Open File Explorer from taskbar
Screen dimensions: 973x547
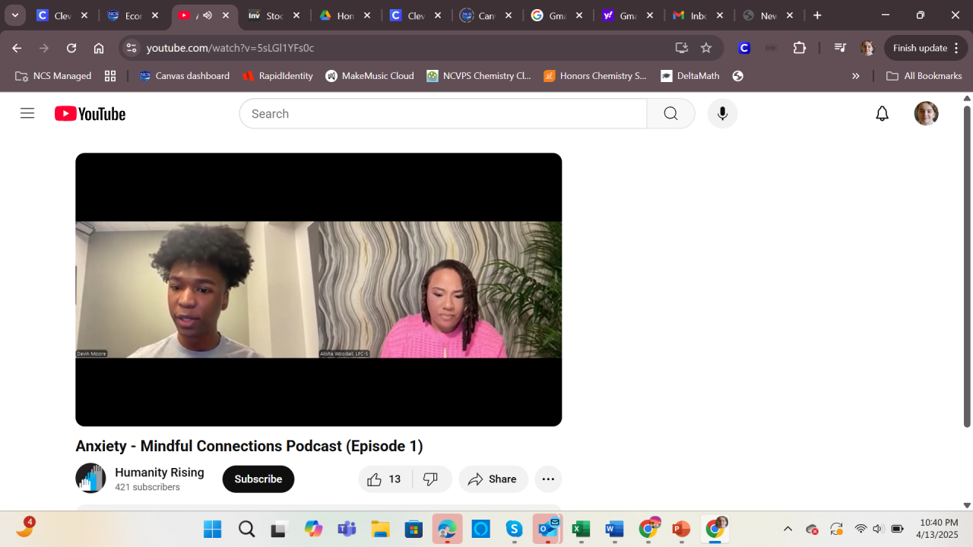[380, 529]
